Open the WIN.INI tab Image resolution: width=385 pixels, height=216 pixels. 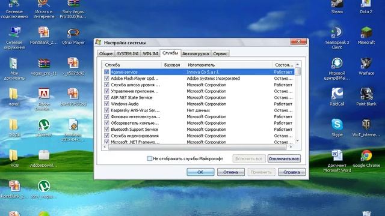pyautogui.click(x=150, y=53)
